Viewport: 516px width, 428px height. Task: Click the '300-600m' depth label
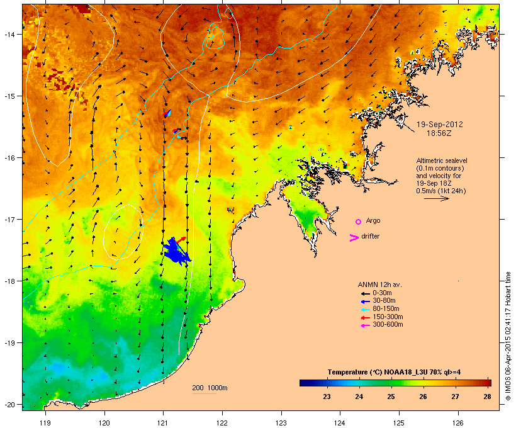pyautogui.click(x=388, y=325)
